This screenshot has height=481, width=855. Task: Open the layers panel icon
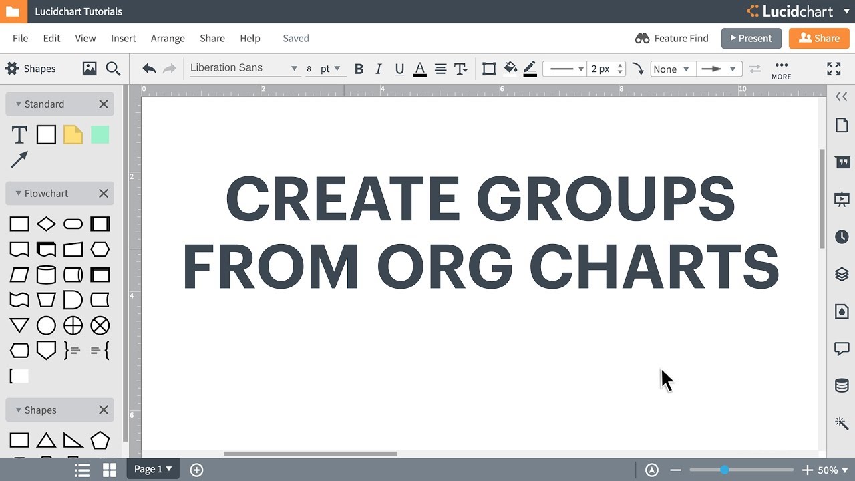[842, 274]
